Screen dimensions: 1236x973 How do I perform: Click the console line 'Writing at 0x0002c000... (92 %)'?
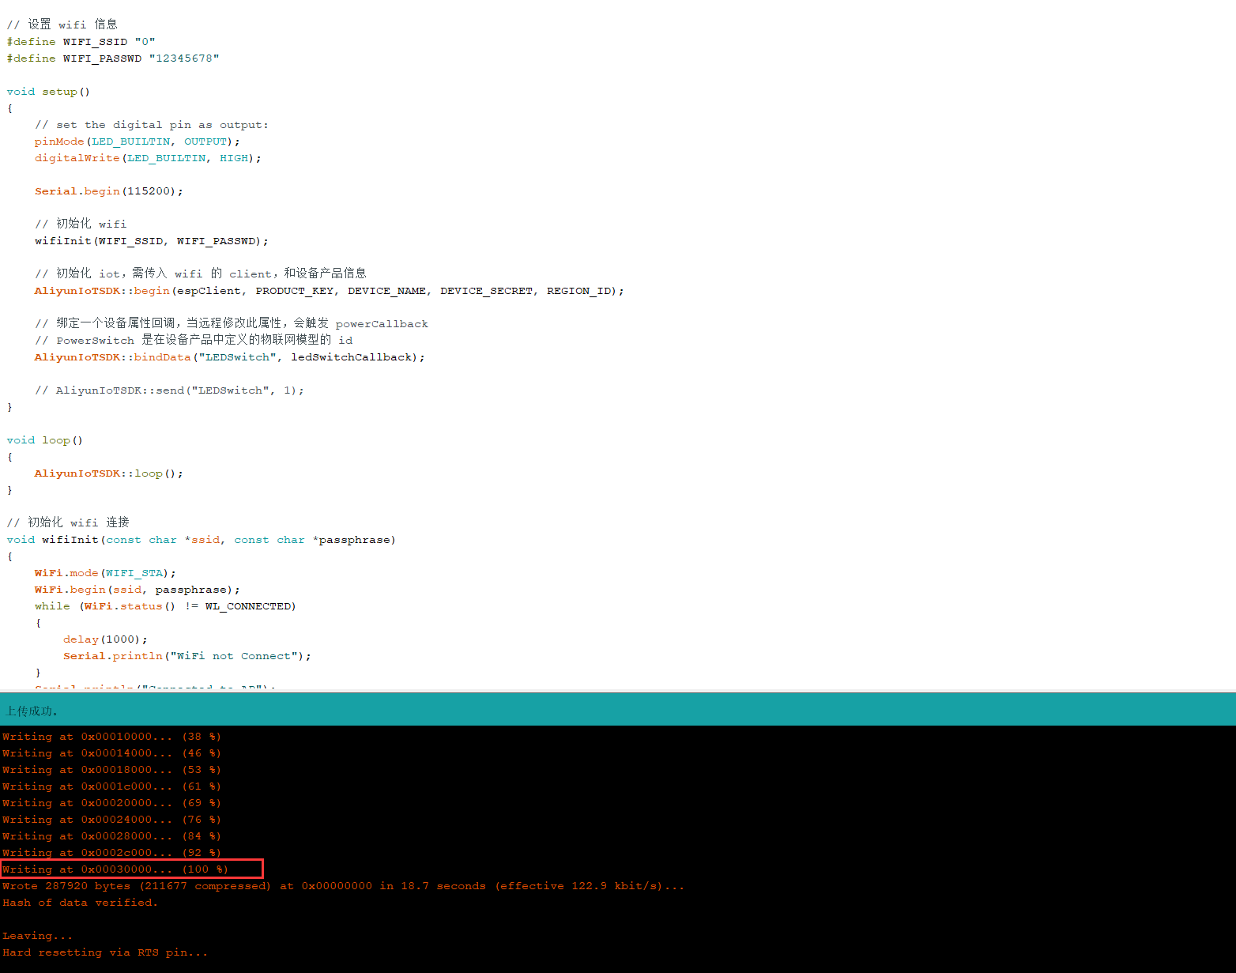tap(111, 853)
